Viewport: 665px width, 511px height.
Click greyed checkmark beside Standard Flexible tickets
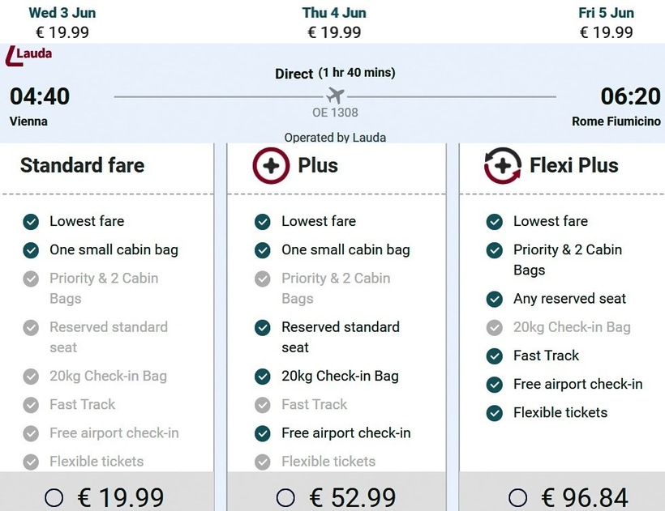click(31, 462)
